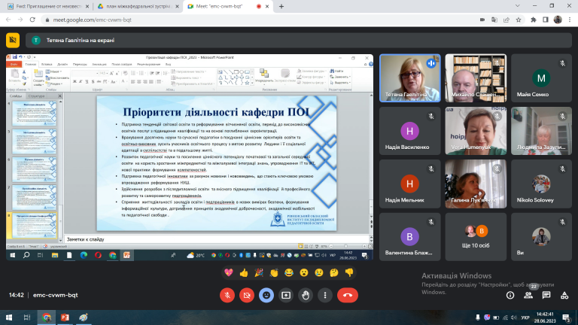578x325 pixels.
Task: Click the present now screen-share icon
Action: [286, 295]
